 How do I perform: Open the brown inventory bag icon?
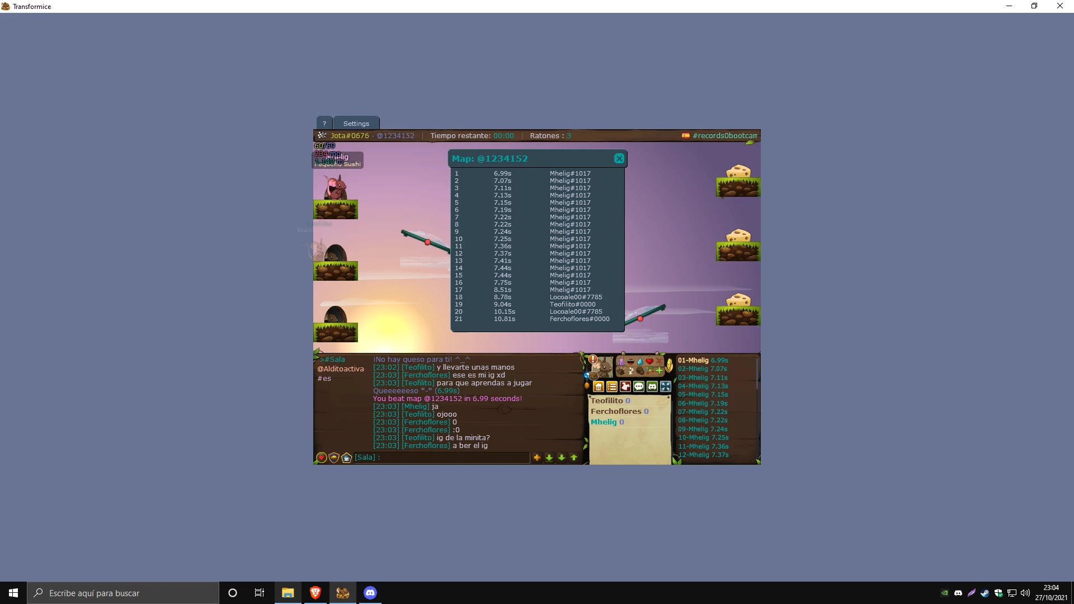pyautogui.click(x=592, y=376)
